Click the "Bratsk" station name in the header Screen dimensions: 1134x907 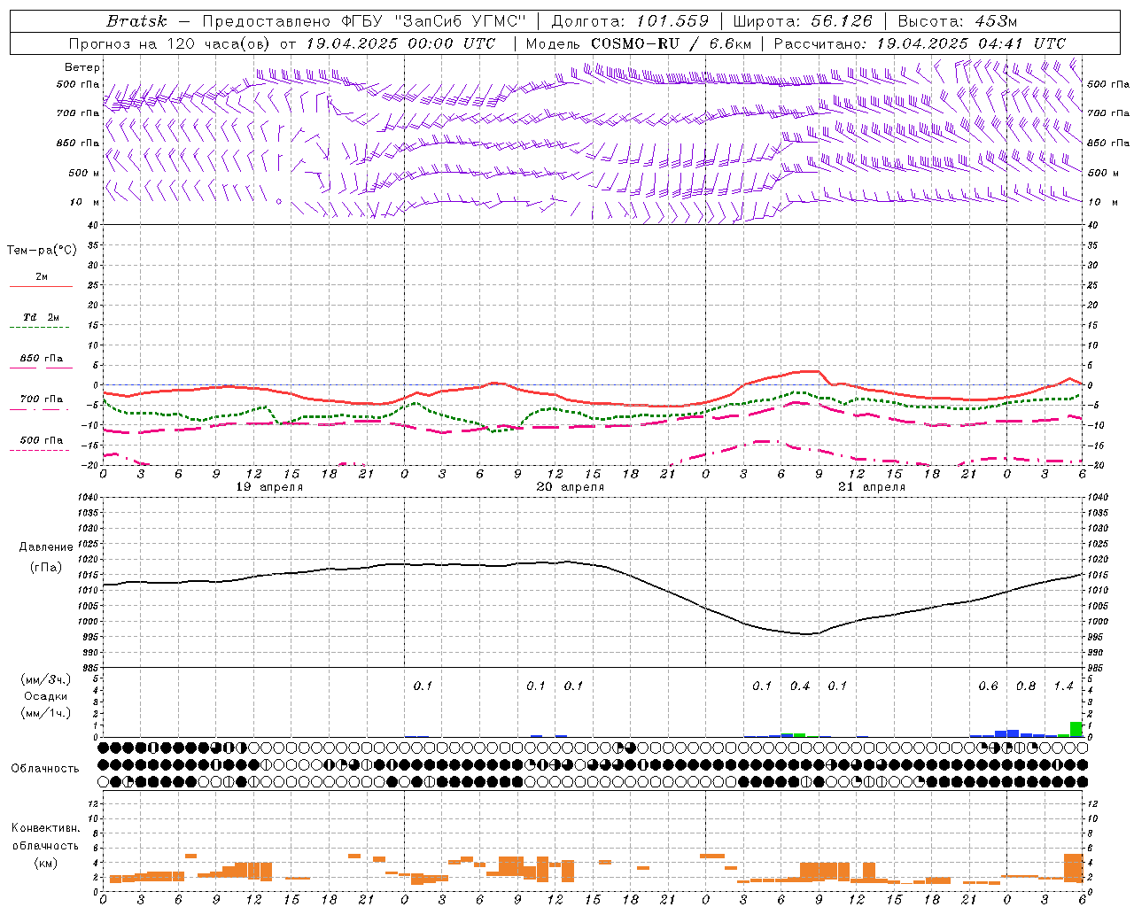coord(136,21)
